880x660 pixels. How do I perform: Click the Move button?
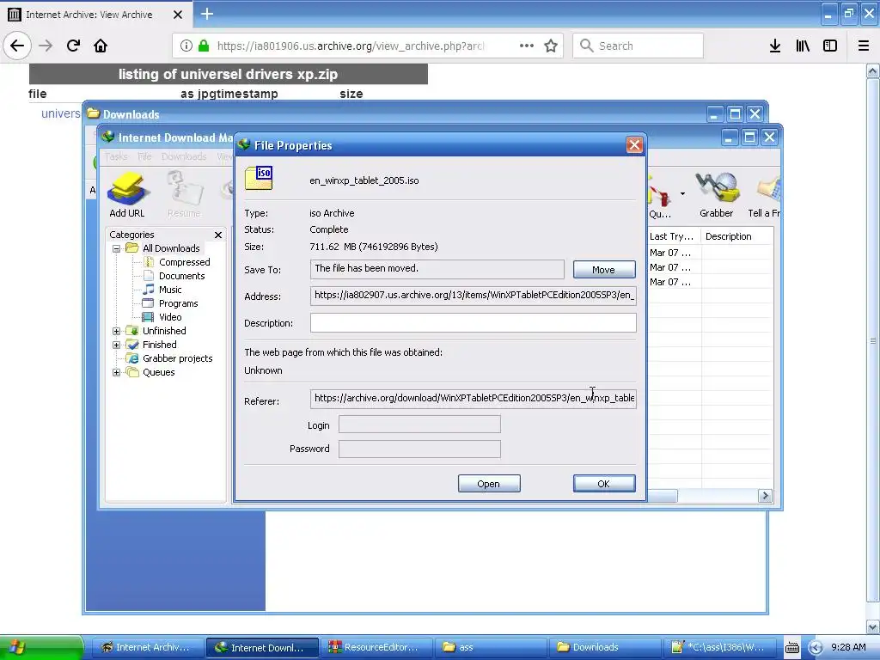pyautogui.click(x=604, y=269)
